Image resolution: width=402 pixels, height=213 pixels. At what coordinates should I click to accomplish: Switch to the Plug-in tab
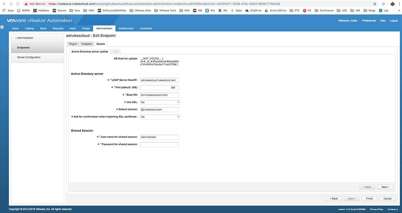73,44
